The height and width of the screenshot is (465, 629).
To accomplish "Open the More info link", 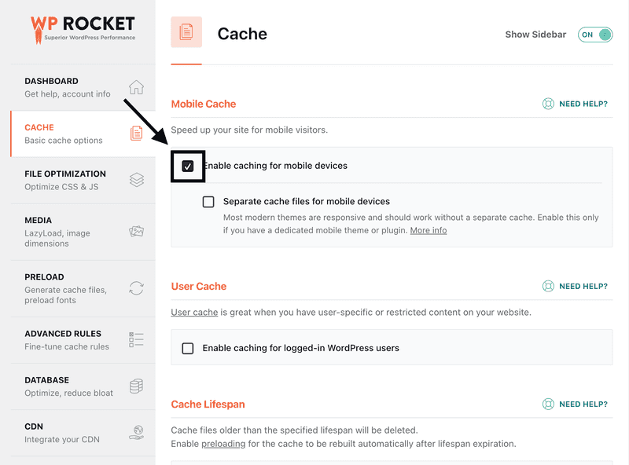I will pyautogui.click(x=428, y=230).
